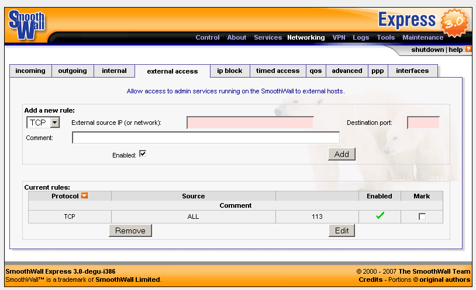476x290 pixels.
Task: Click the orange help question mark icon
Action: coord(468,49)
